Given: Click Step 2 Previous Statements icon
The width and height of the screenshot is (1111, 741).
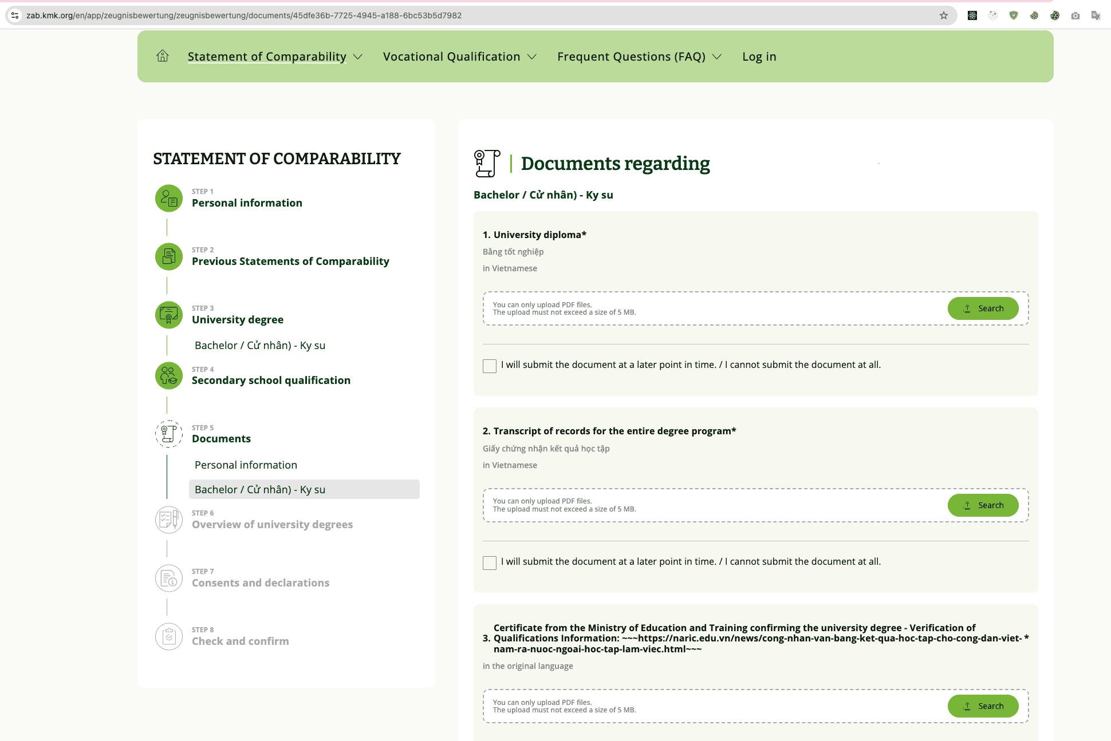Looking at the screenshot, I should (x=169, y=256).
